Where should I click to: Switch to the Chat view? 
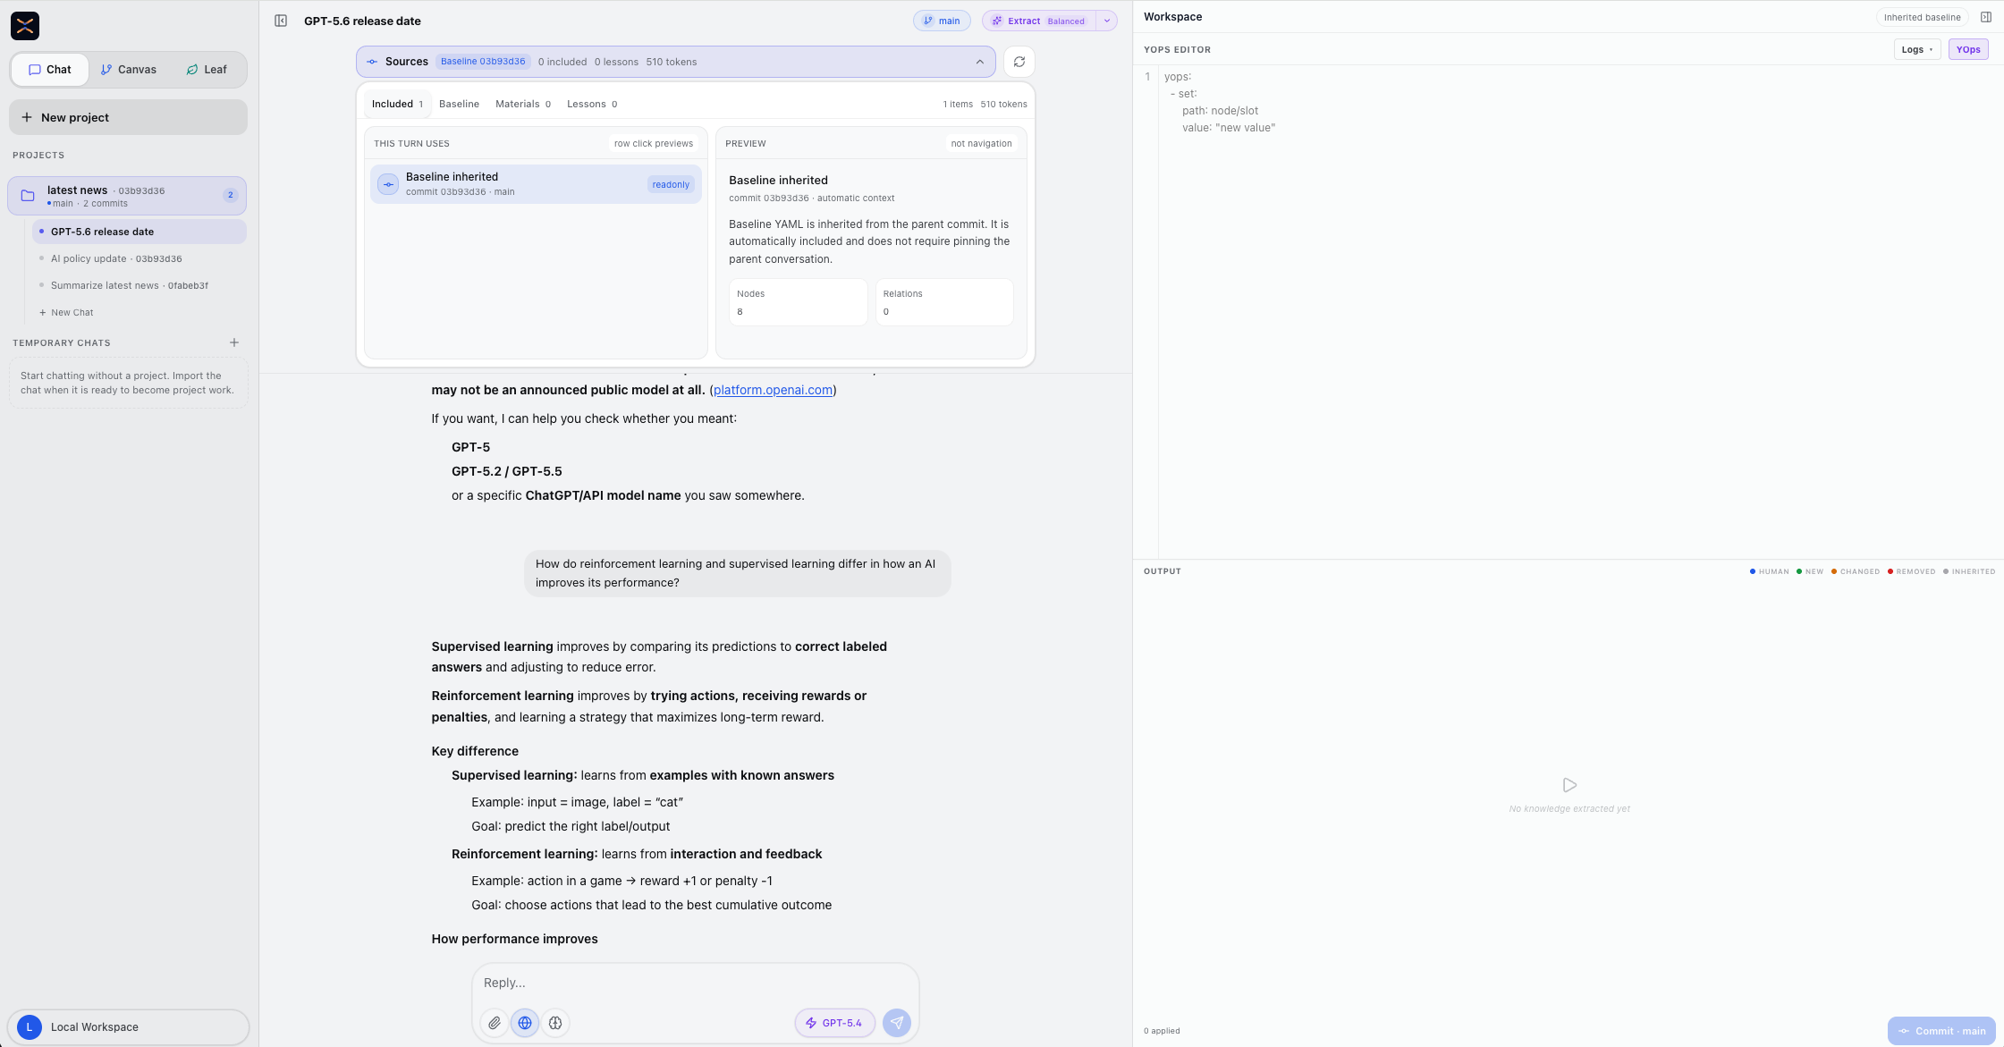[x=50, y=70]
